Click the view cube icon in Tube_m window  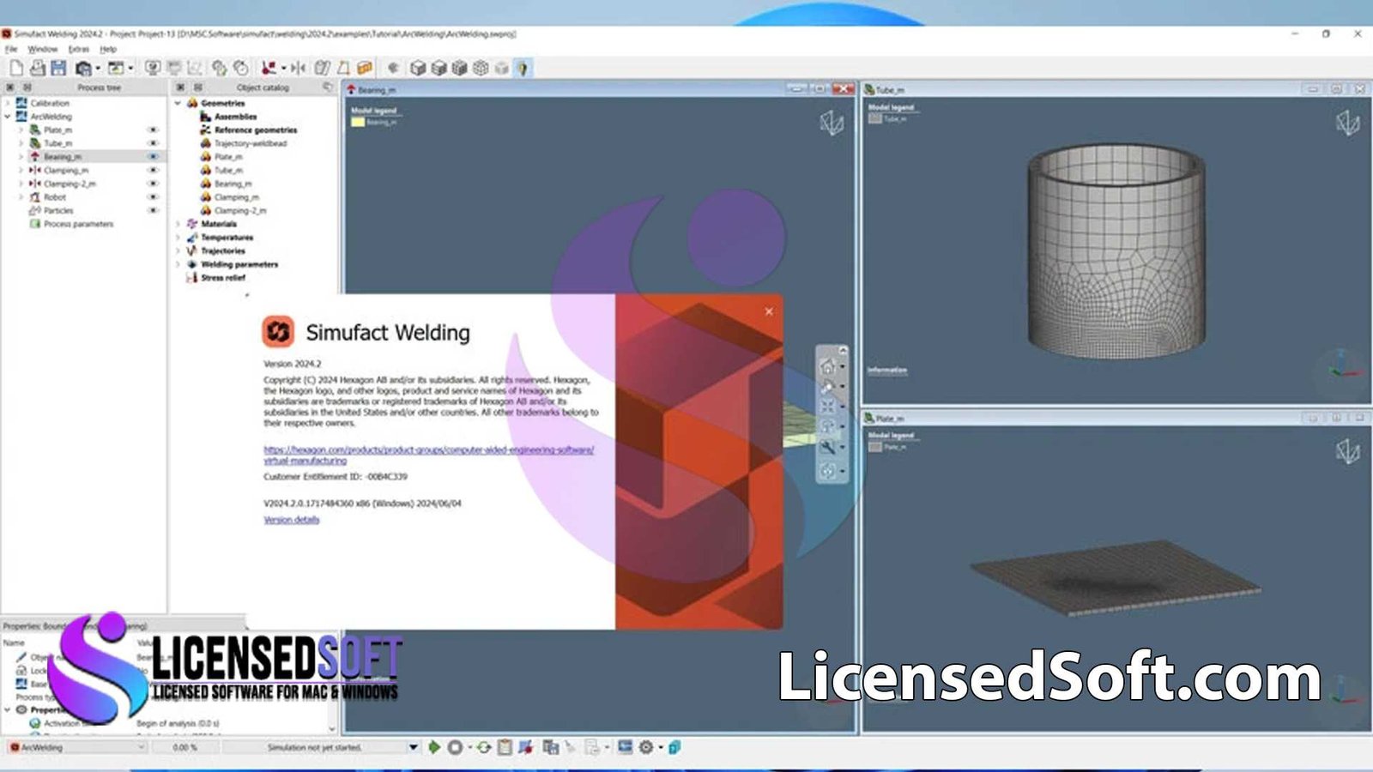pyautogui.click(x=1347, y=123)
